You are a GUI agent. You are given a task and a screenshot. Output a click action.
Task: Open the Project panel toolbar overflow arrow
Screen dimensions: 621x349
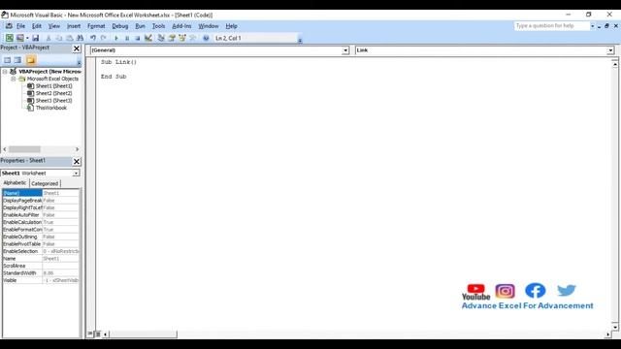(x=79, y=62)
